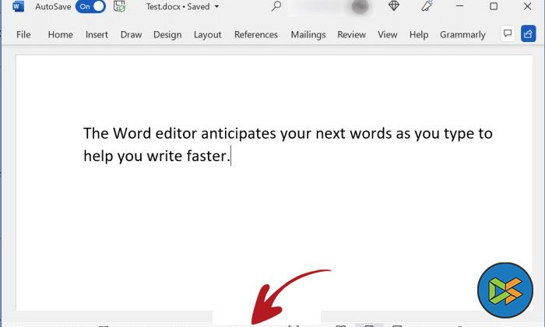Image resolution: width=545 pixels, height=327 pixels.
Task: Open the File menu
Action: [x=23, y=34]
